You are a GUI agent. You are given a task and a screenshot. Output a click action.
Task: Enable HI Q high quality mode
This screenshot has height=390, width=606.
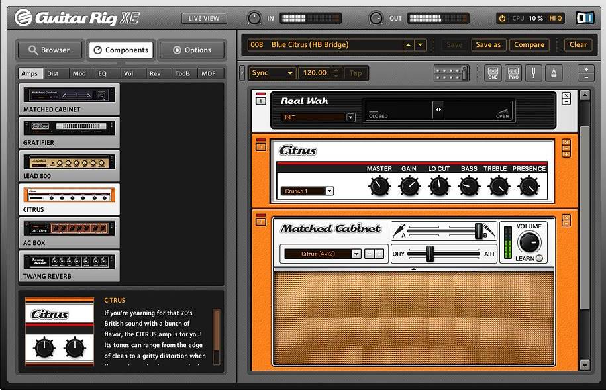pyautogui.click(x=556, y=18)
